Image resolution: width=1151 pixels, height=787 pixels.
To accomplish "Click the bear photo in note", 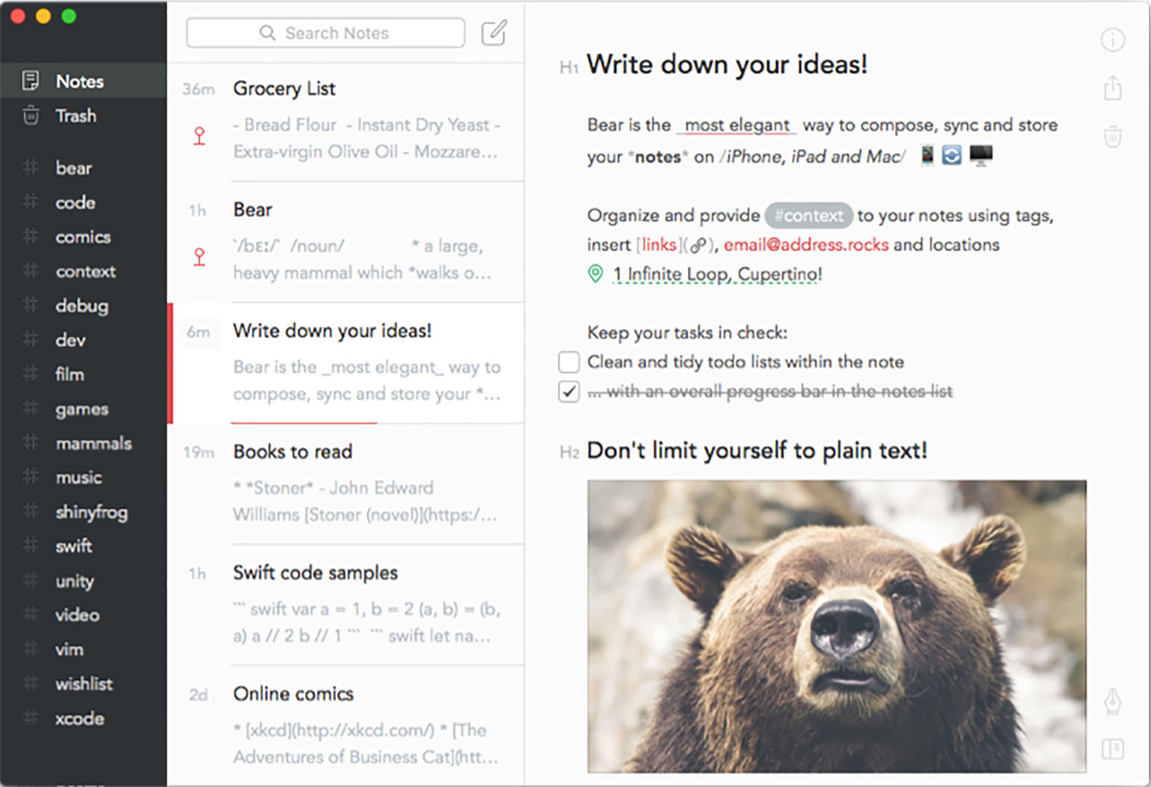I will tap(837, 626).
